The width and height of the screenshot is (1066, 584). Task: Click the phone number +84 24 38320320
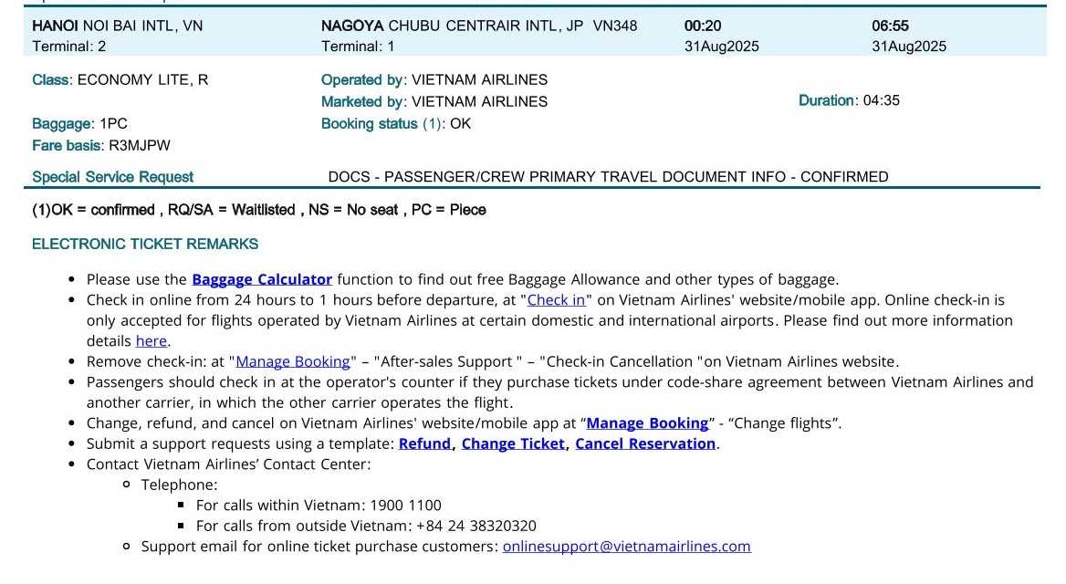pyautogui.click(x=476, y=526)
